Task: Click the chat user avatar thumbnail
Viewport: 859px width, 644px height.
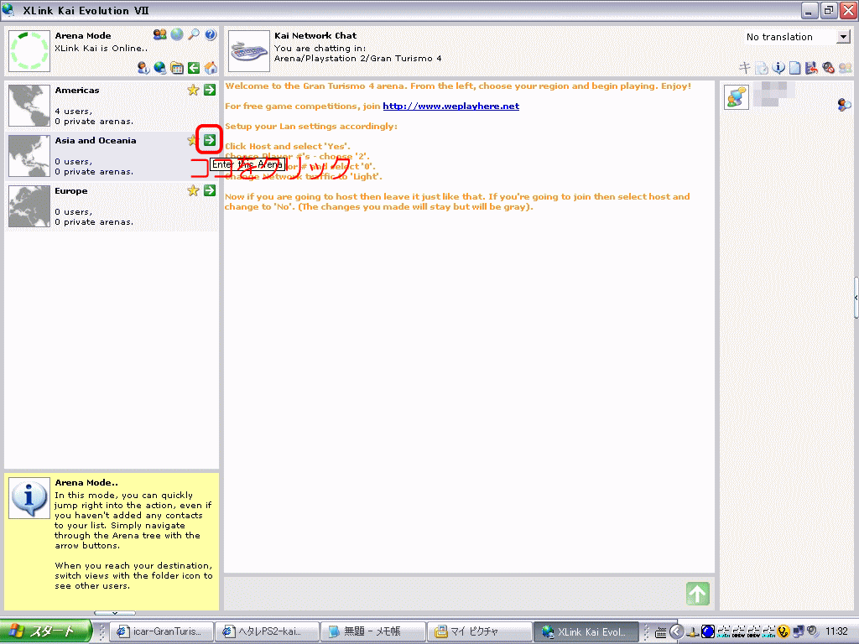Action: [737, 97]
